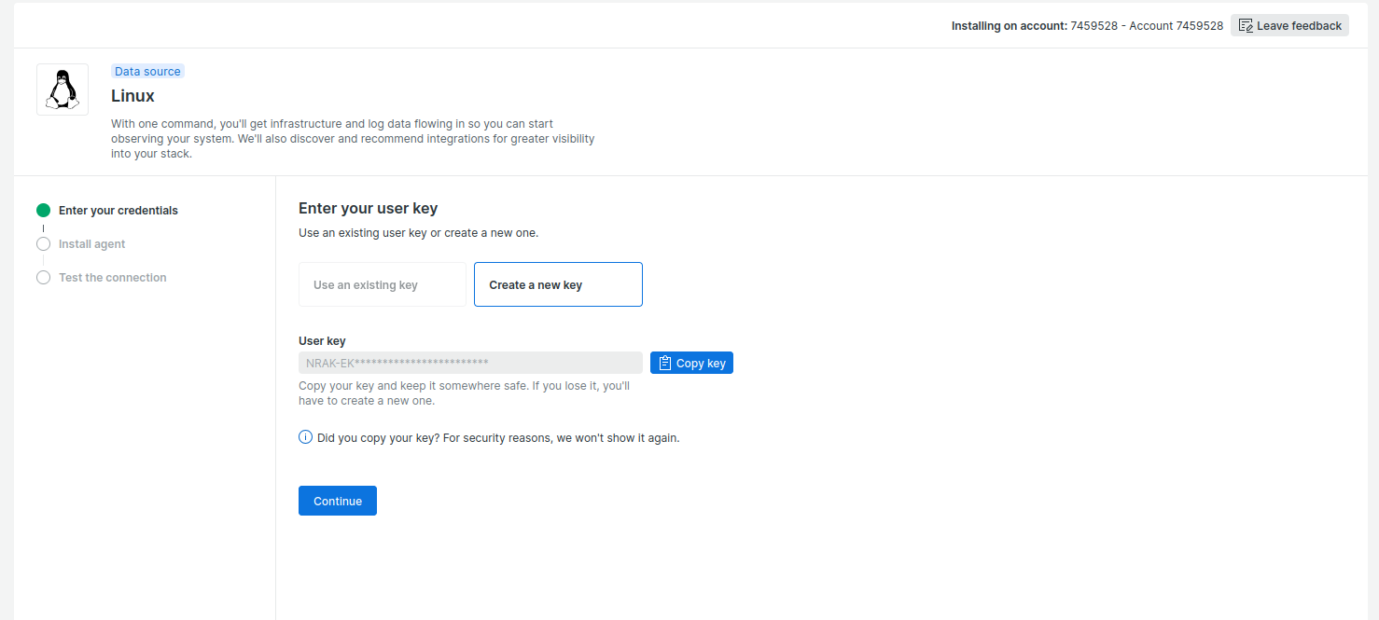1379x620 pixels.
Task: Click the info icon beside the security notice
Action: tap(305, 437)
